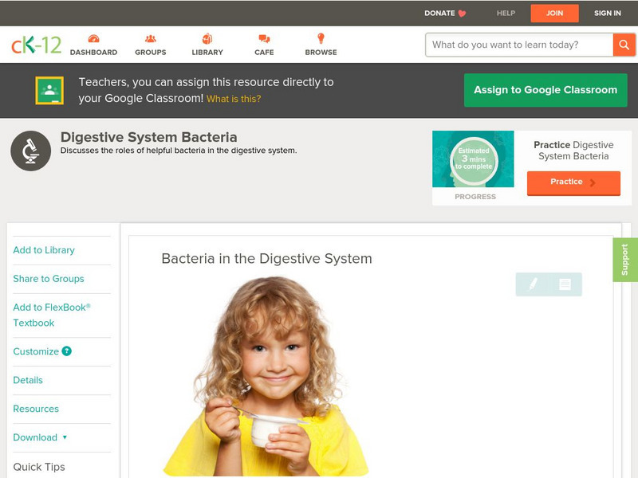Open the 'What is this?' link
The height and width of the screenshot is (478, 638).
click(x=234, y=99)
